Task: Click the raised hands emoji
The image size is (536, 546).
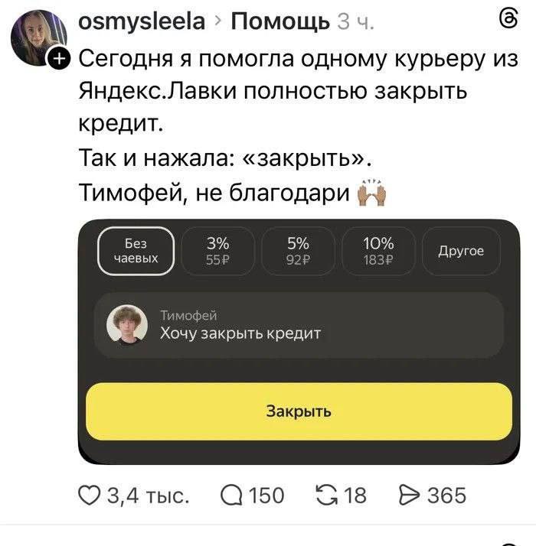Action: (x=372, y=190)
